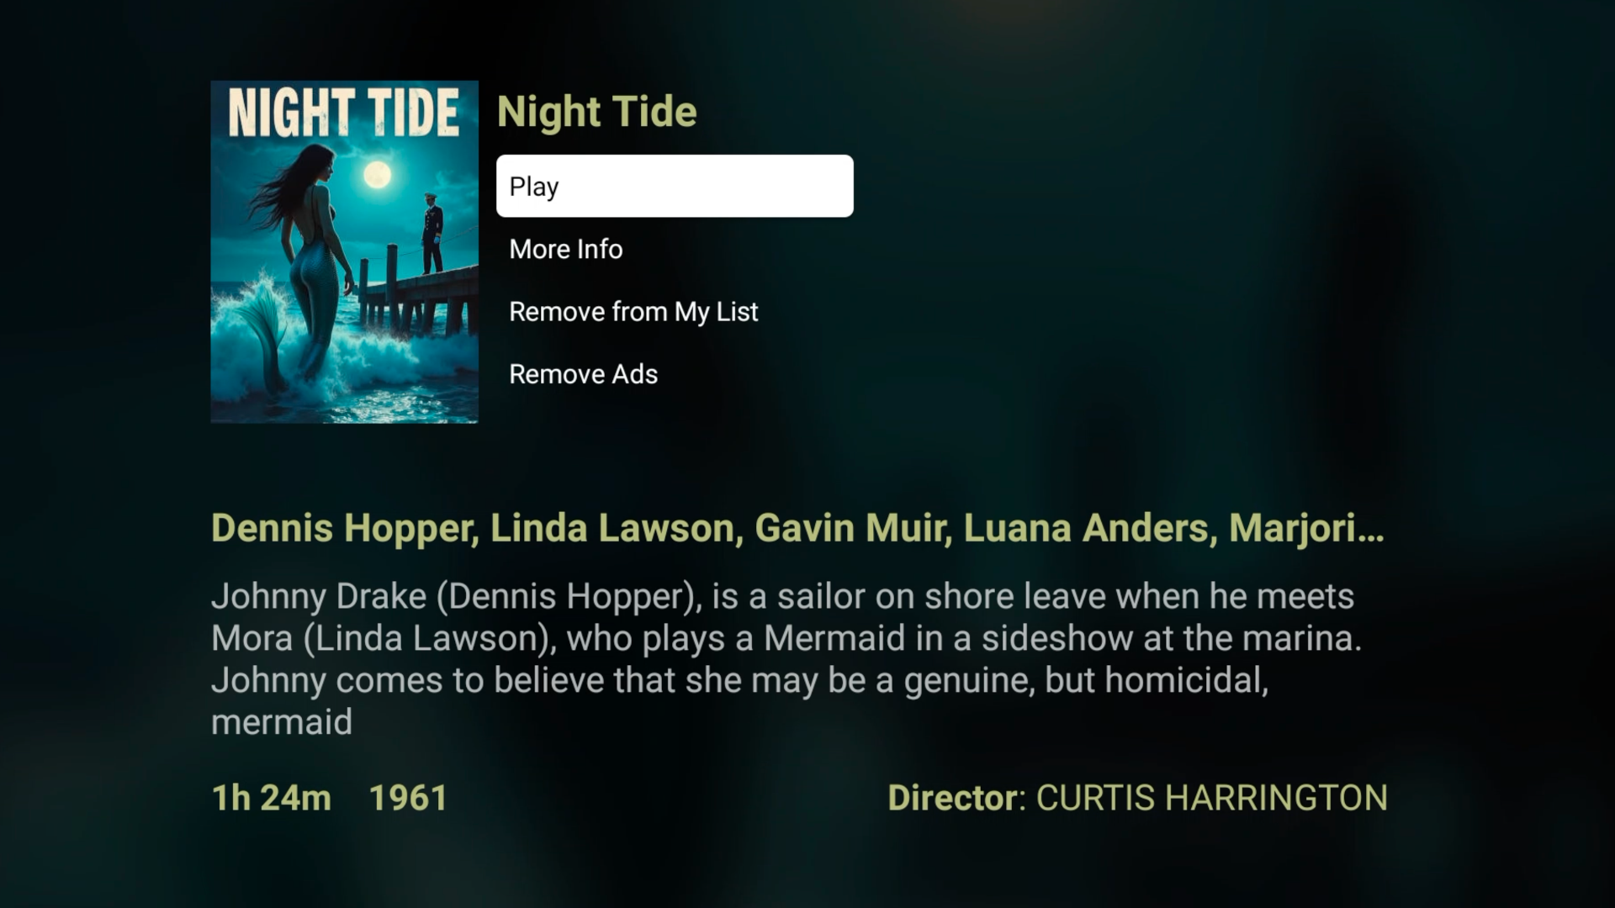
Task: Click the sailor standing on the pier
Action: pyautogui.click(x=432, y=232)
